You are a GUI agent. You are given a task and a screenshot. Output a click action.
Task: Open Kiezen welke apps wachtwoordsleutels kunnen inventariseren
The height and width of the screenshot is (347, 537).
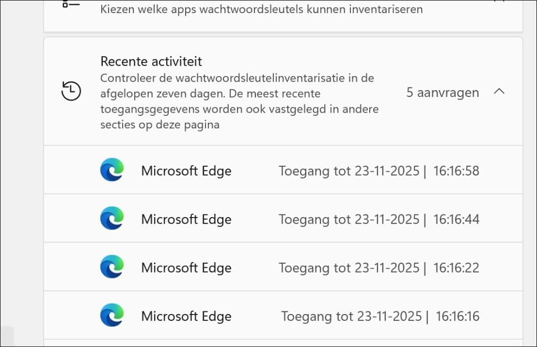(x=261, y=9)
